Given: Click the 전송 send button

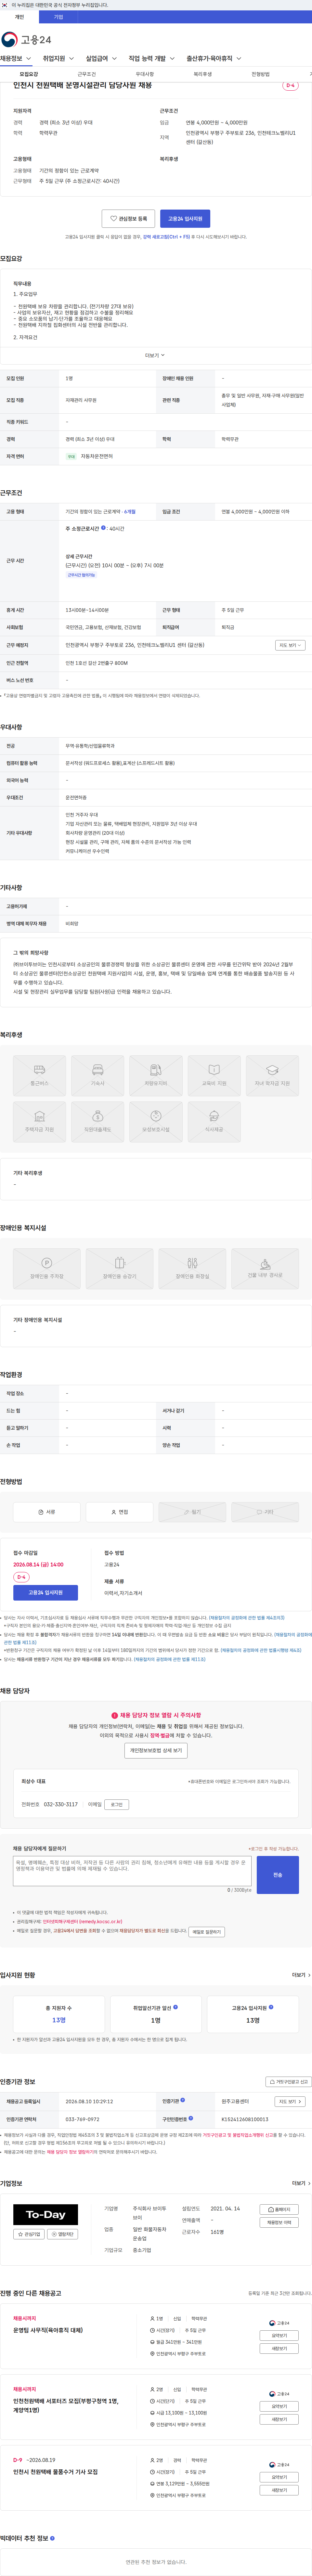Looking at the screenshot, I should [x=278, y=1875].
